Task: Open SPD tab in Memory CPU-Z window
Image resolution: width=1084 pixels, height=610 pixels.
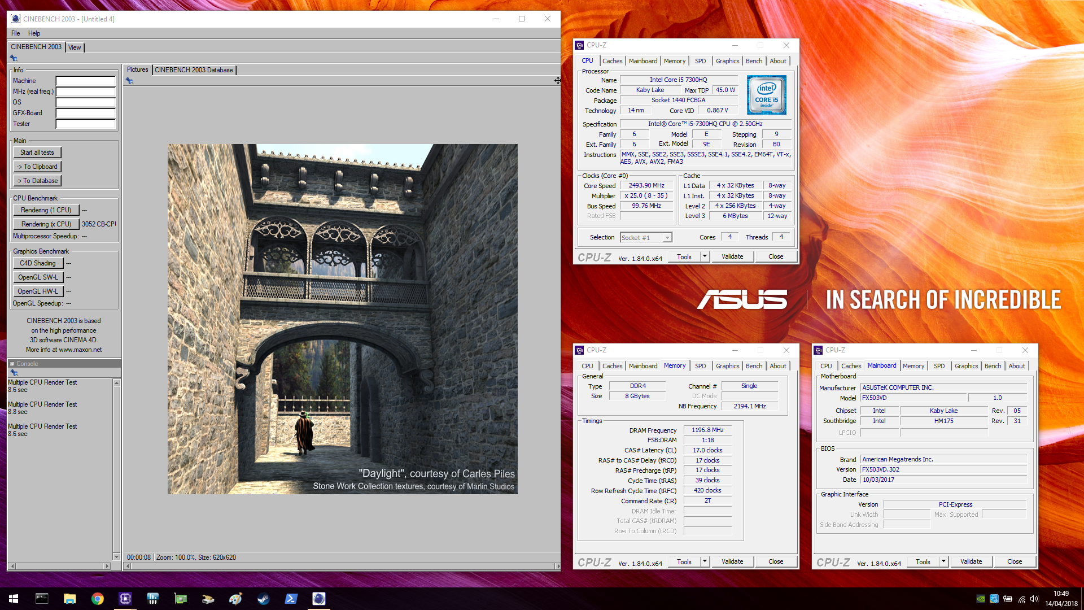Action: [700, 366]
